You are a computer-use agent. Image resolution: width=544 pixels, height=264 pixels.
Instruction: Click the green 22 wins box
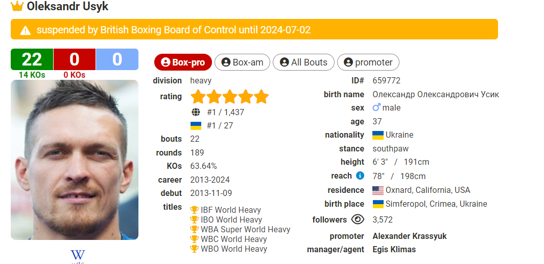(x=32, y=59)
